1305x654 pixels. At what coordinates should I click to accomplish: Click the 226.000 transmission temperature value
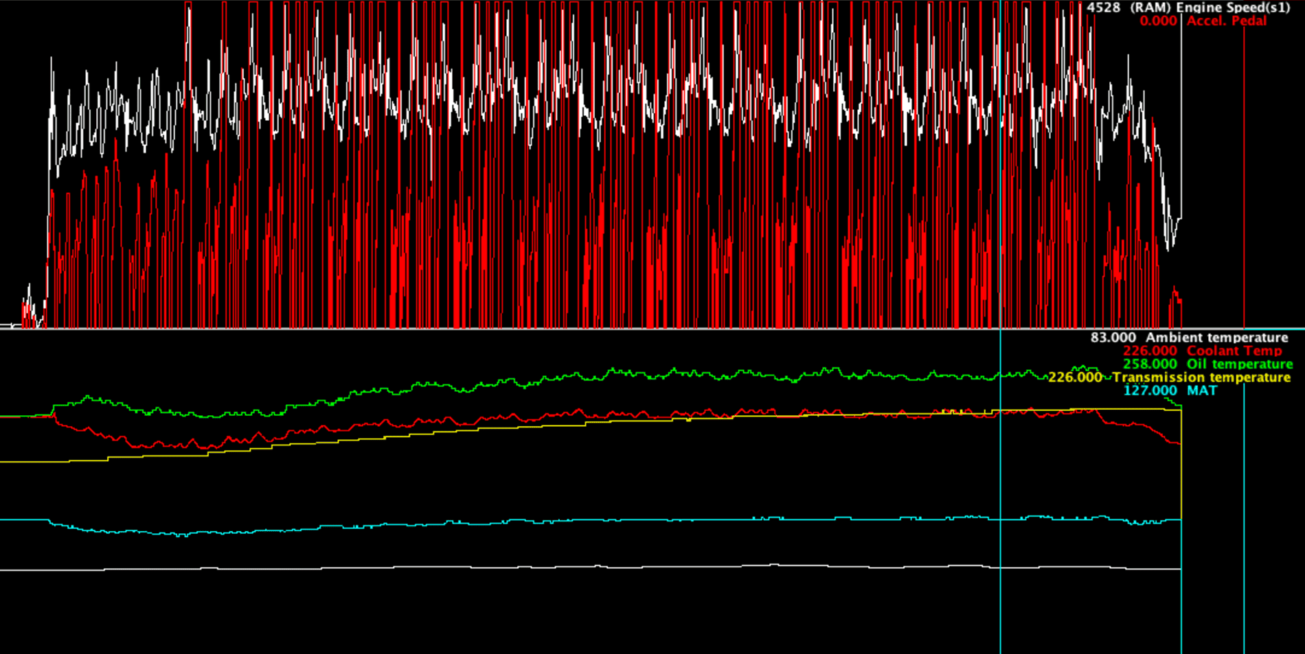click(x=1075, y=377)
